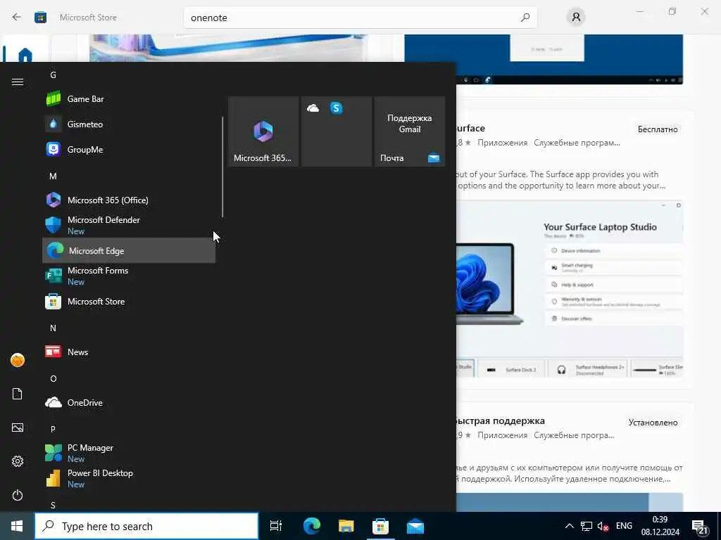Open the network tray icon
The height and width of the screenshot is (540, 721).
point(587,526)
